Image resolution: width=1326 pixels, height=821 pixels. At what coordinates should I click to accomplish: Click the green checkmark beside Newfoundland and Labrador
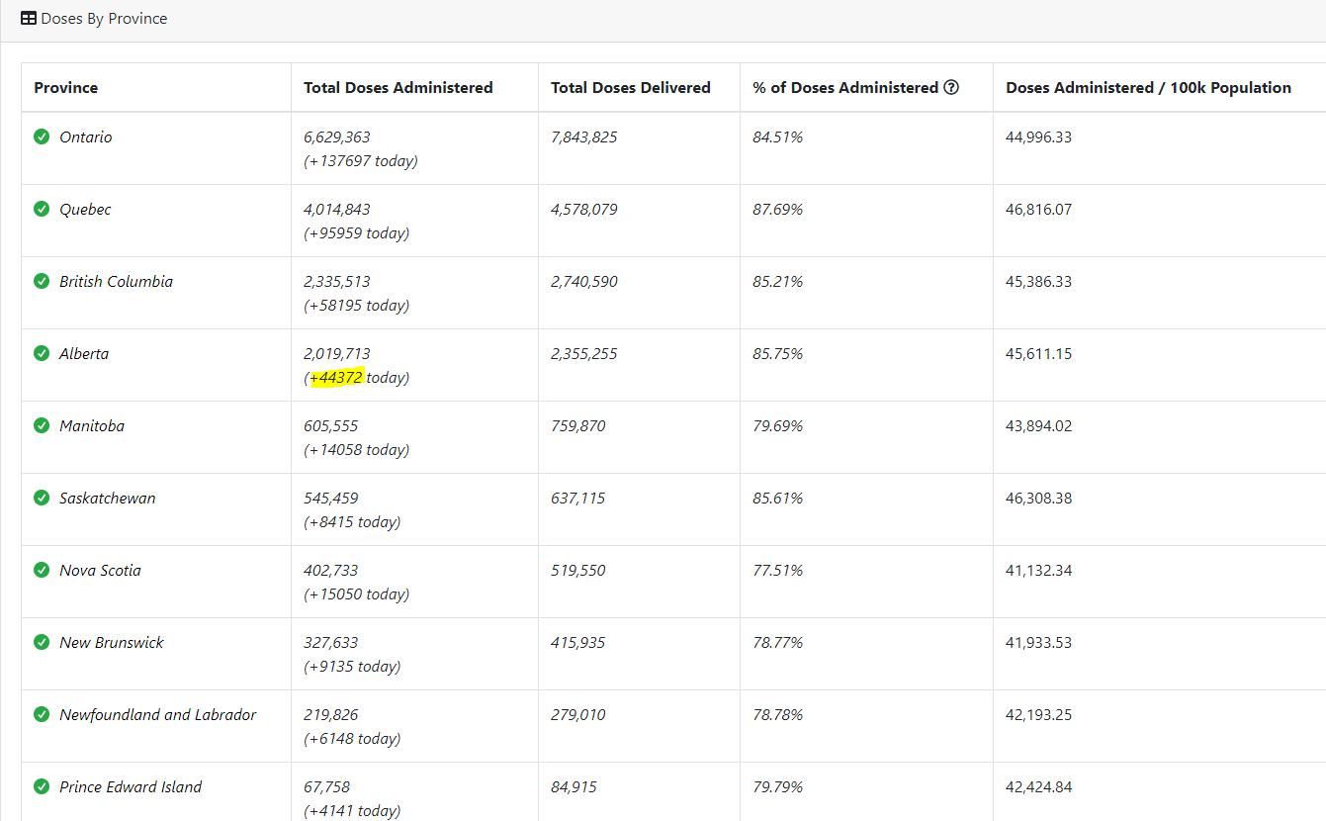(41, 714)
